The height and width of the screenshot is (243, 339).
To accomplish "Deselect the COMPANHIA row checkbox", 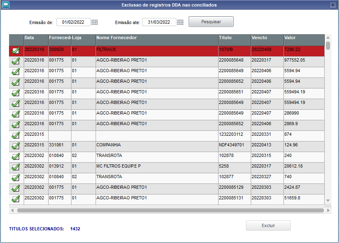I will 16,146.
